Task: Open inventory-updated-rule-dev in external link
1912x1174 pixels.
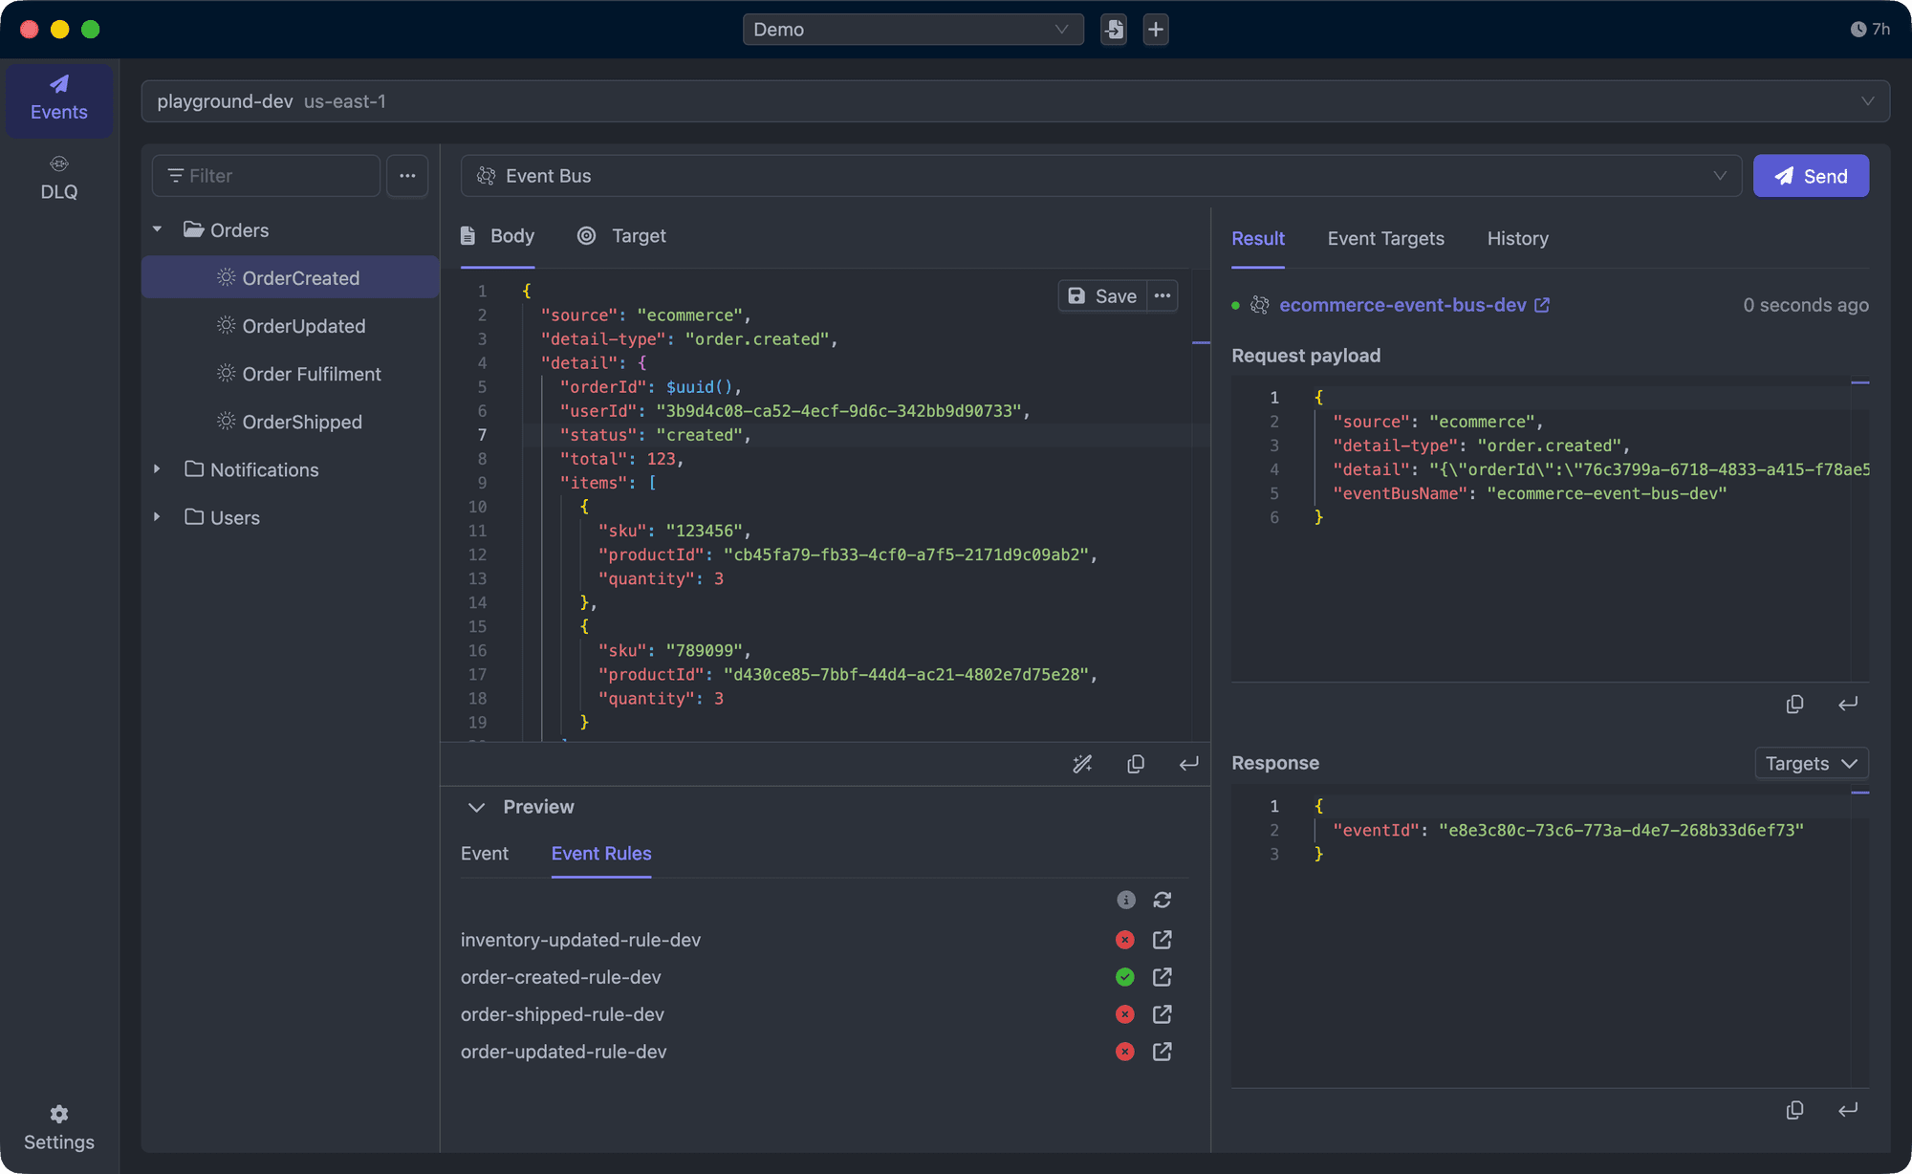Action: (1162, 940)
